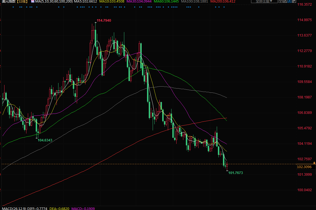This screenshot has width=316, height=210.
Task: Click the 114.7940 high price marker
Action: coord(104,21)
